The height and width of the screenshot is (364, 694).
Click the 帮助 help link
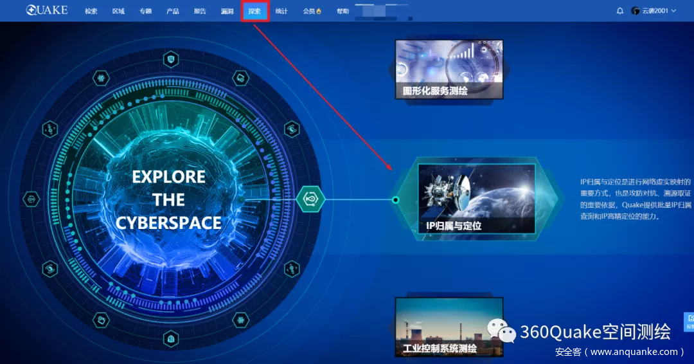pyautogui.click(x=343, y=12)
